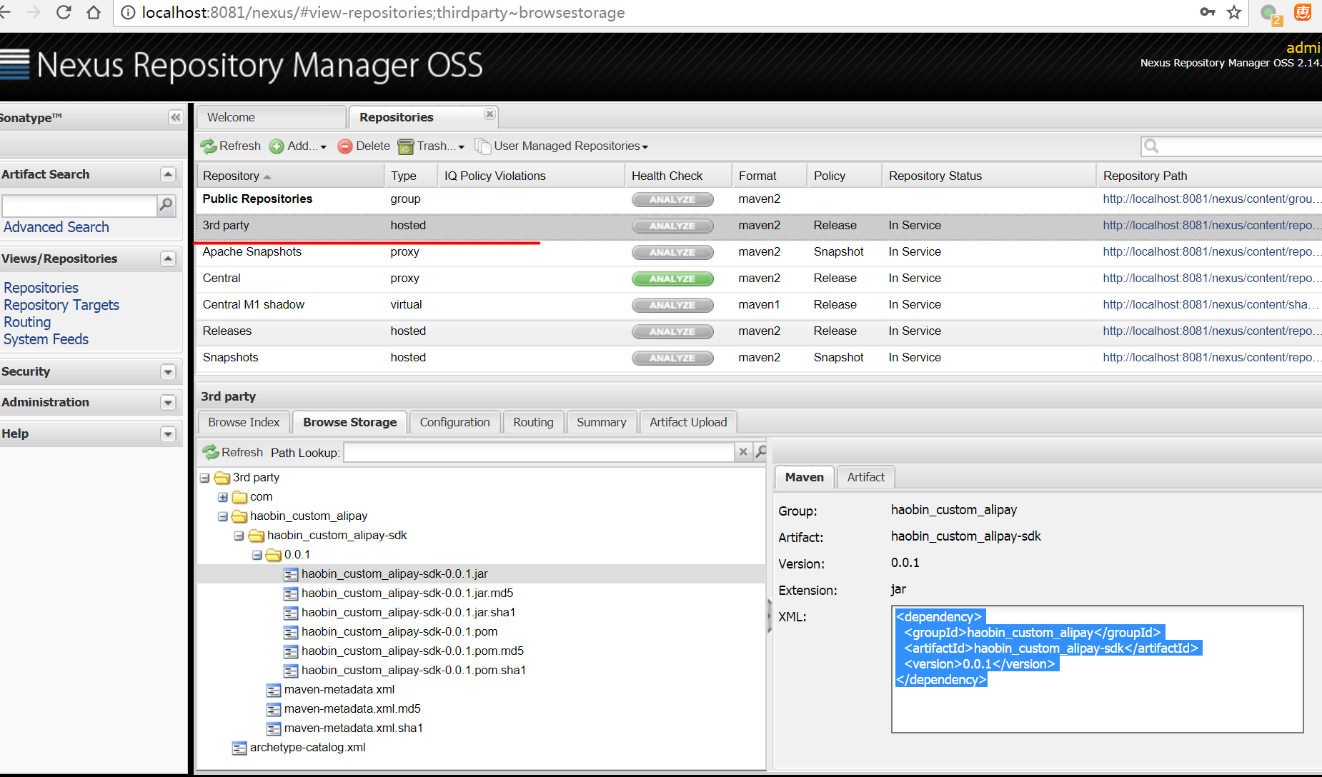Select the Apache Snapshots repository row
Image resolution: width=1322 pixels, height=777 pixels.
coord(759,252)
